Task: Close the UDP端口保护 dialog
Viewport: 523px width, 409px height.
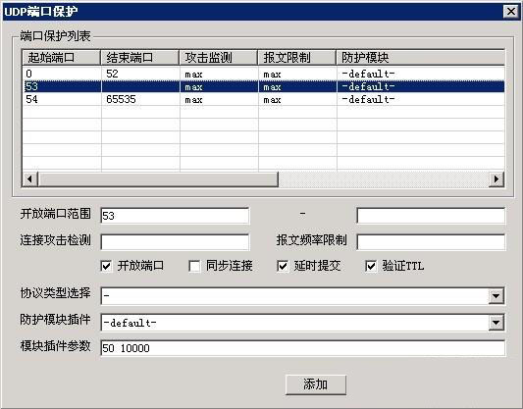Action: (x=511, y=12)
